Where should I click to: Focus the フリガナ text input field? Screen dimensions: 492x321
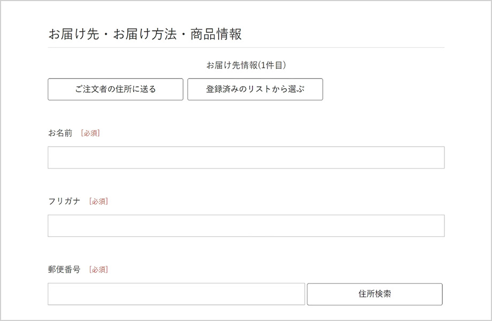coord(246,226)
